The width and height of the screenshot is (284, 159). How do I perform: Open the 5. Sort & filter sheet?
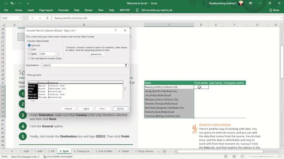click(x=104, y=151)
